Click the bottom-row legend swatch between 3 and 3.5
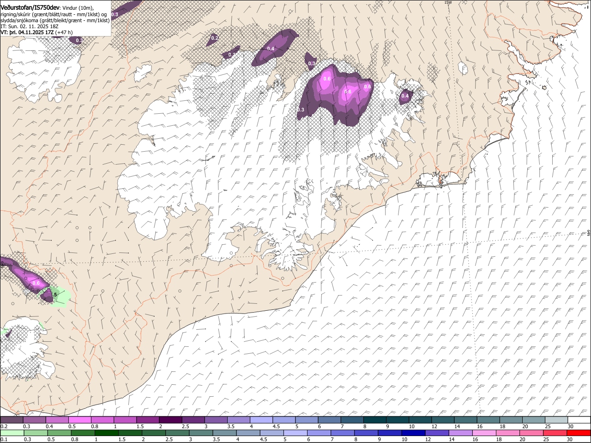 click(201, 433)
